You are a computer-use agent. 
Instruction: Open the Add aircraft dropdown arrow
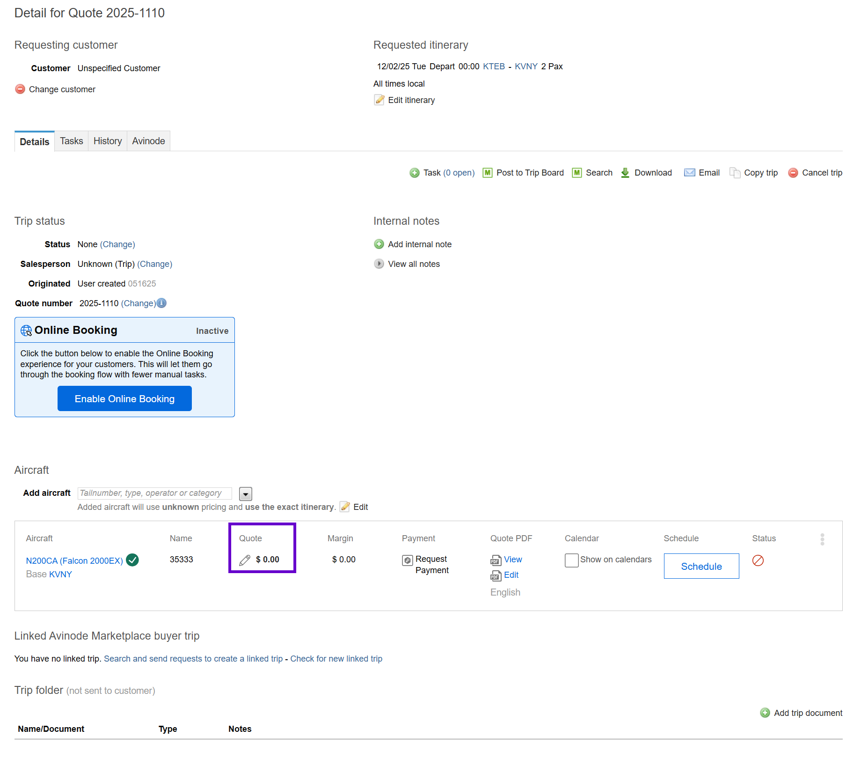[246, 493]
